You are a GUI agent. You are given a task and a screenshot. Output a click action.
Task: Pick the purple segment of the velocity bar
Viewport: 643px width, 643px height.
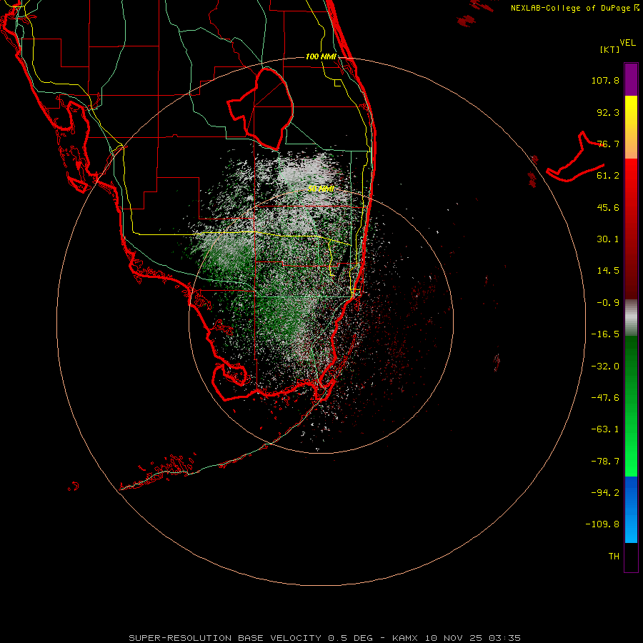click(x=631, y=79)
